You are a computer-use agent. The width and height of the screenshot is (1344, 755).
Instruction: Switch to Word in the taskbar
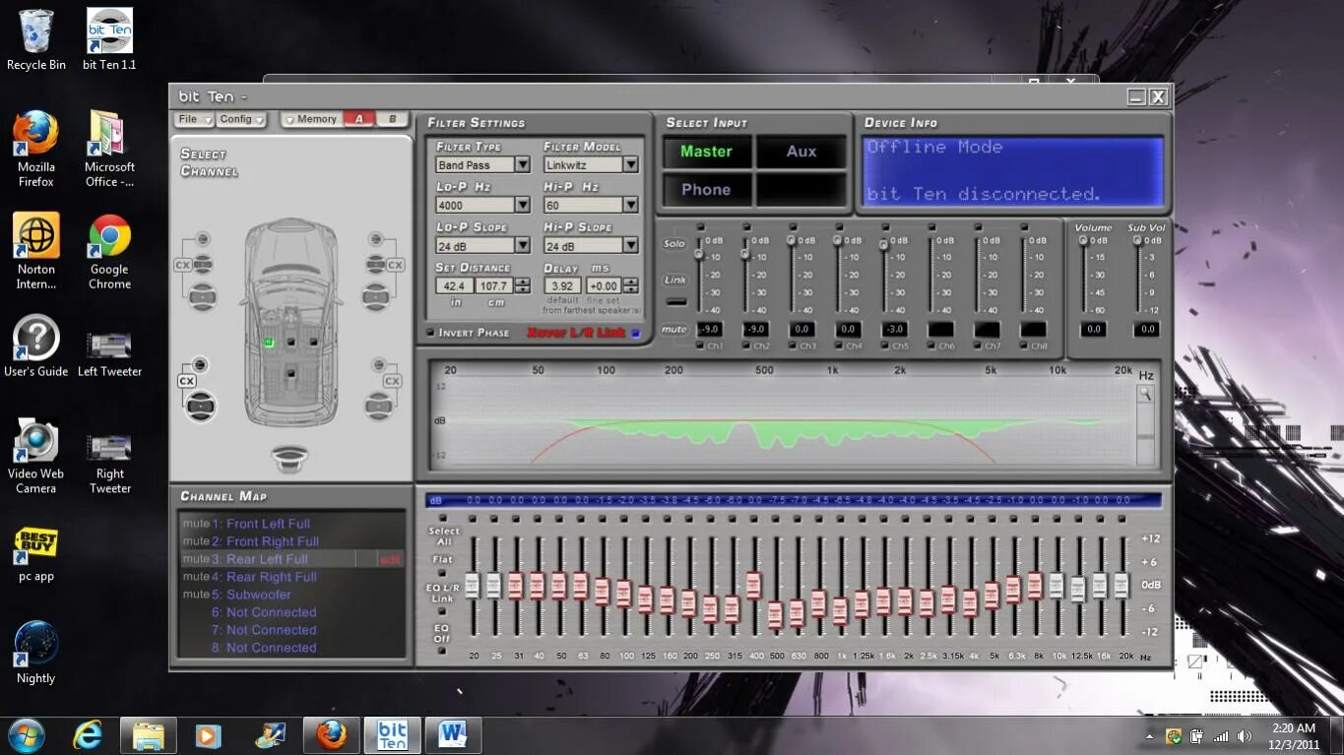[x=452, y=735]
